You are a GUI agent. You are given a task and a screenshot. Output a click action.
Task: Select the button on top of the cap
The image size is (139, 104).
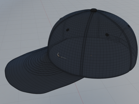[x=94, y=10]
